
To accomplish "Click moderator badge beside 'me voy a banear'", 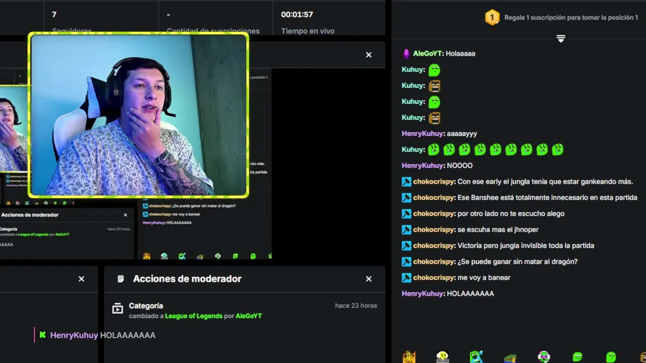I will point(406,278).
